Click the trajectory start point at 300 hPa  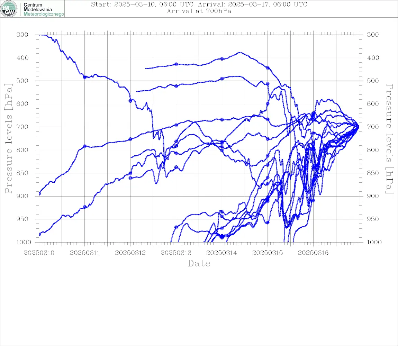40,35
